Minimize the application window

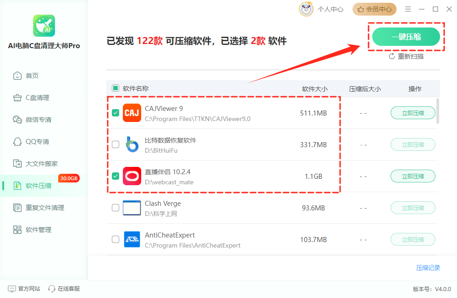click(422, 9)
